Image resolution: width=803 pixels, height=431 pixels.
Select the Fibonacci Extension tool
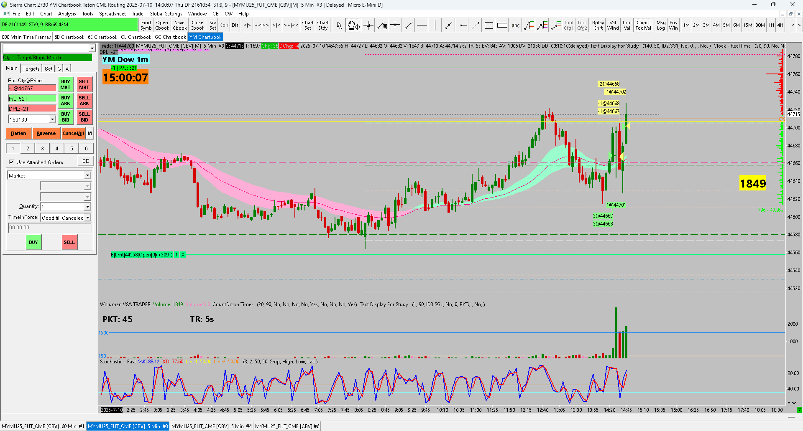click(556, 25)
